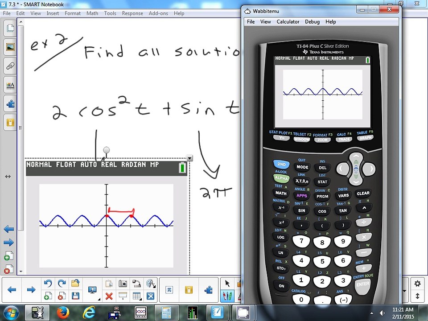Open Calculator menu in Wabbitemu
The height and width of the screenshot is (321, 428).
tap(288, 21)
